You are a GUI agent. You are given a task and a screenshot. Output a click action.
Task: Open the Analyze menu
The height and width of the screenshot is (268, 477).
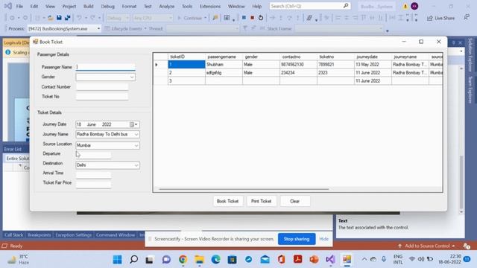click(167, 6)
